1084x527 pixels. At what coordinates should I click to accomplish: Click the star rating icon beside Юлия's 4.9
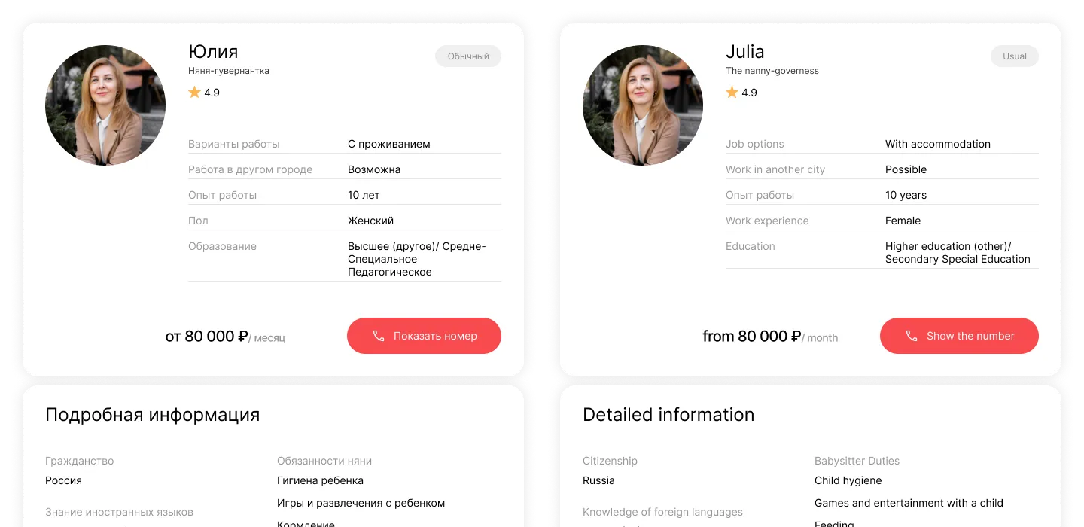click(194, 92)
